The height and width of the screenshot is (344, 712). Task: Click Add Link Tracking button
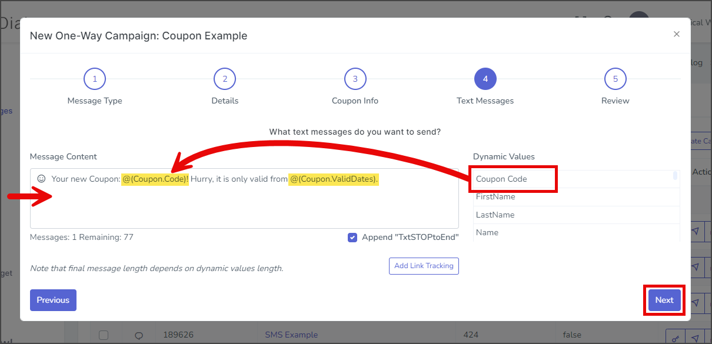pyautogui.click(x=424, y=266)
